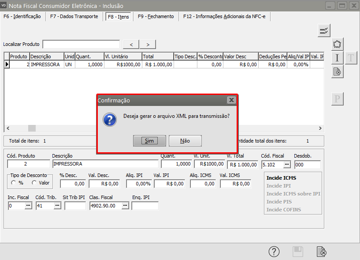Click the next product '>' button
Image resolution: width=360 pixels, height=260 pixels.
click(x=148, y=44)
